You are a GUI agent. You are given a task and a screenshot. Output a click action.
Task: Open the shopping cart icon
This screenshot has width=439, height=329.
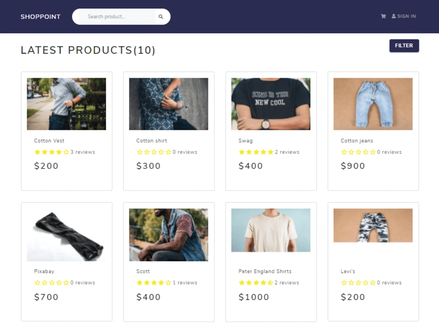[x=383, y=16]
